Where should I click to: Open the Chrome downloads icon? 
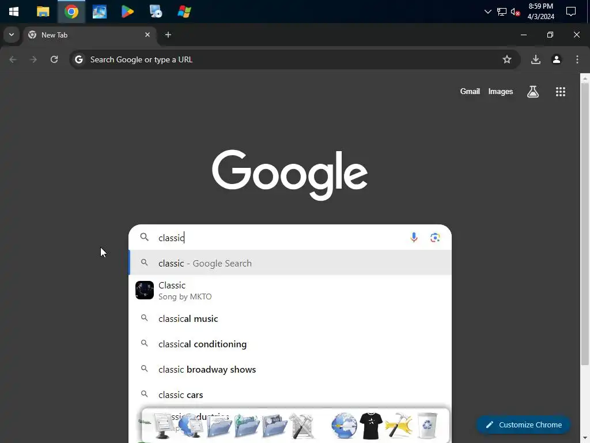pos(535,59)
